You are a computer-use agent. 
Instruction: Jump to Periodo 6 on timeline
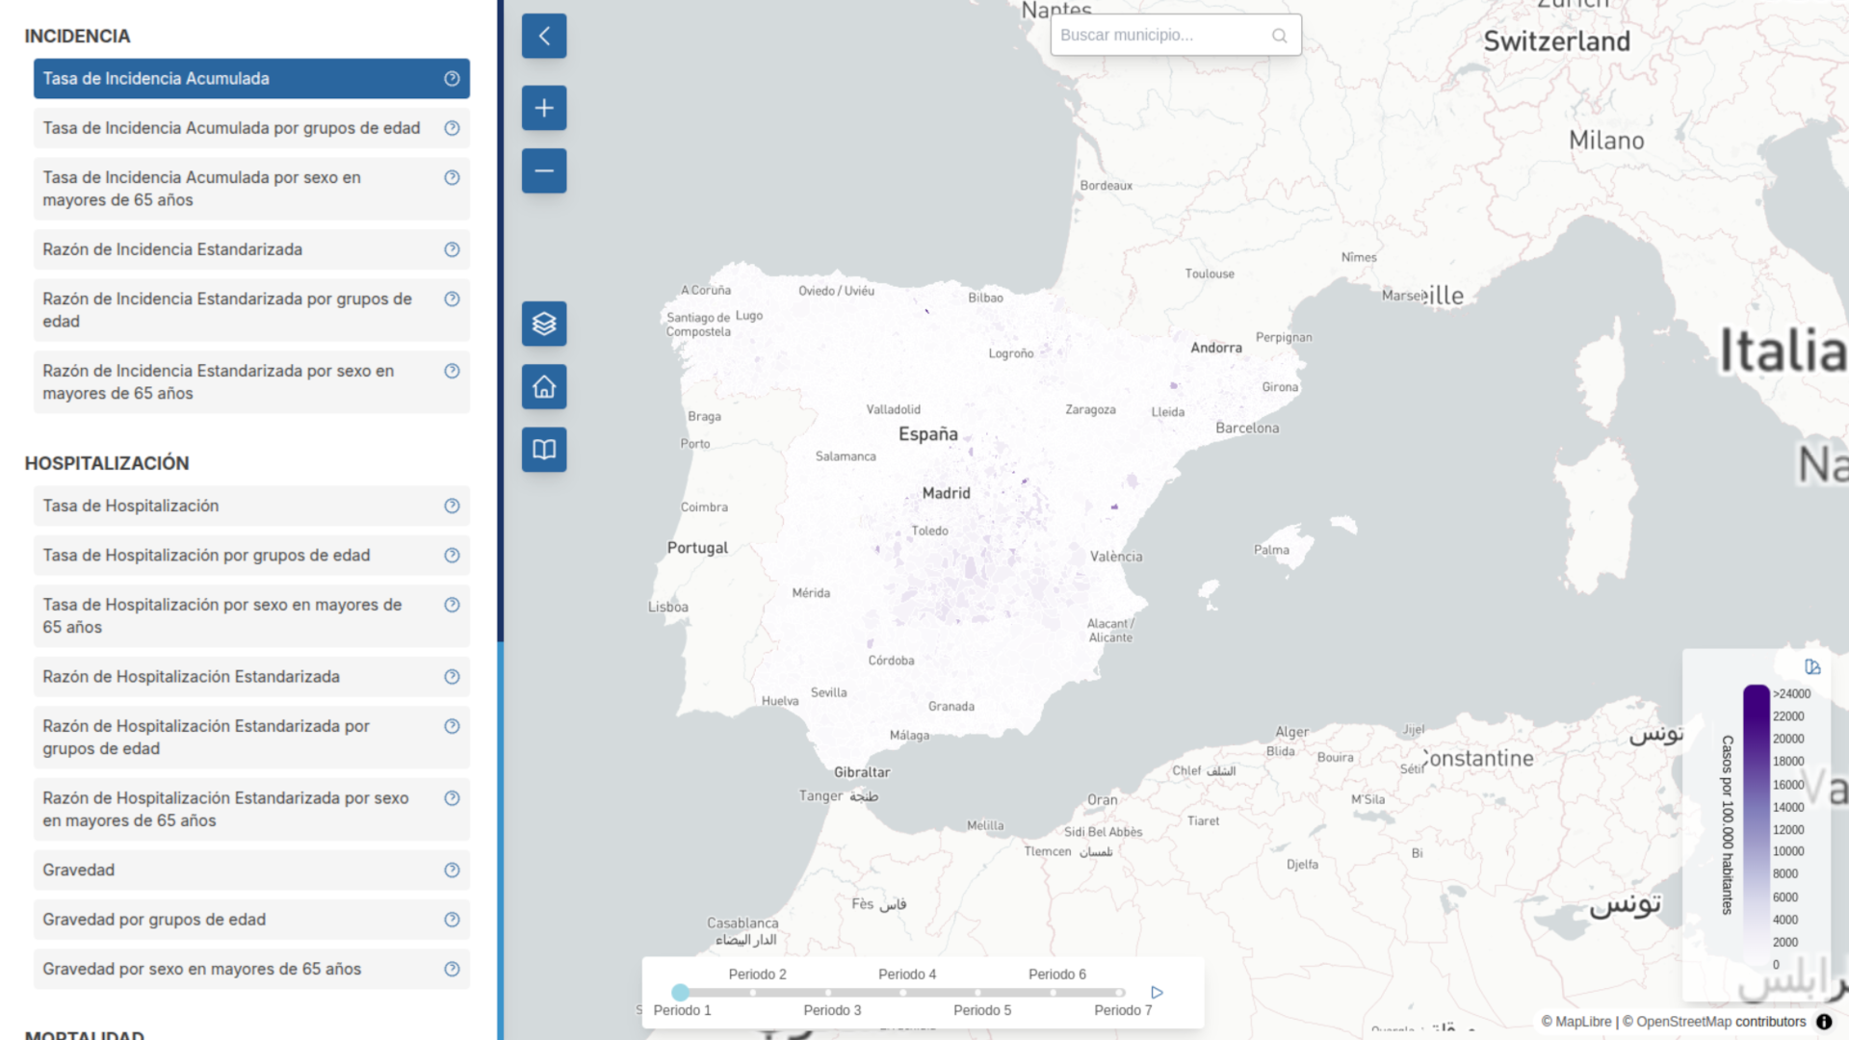pyautogui.click(x=1057, y=975)
